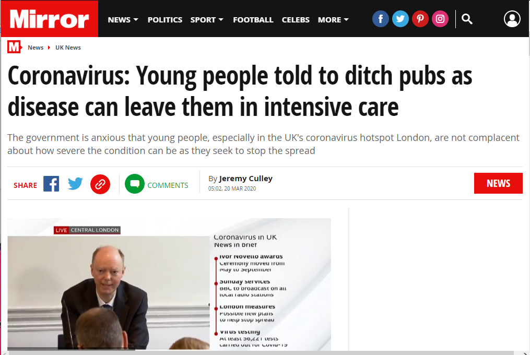Viewport: 530px width, 355px height.
Task: Go to the FOOTBALL section
Action: point(253,20)
